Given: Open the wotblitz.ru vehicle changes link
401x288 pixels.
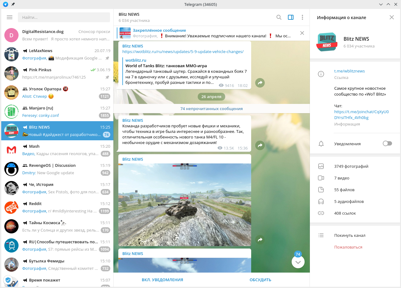Looking at the screenshot, I should [183, 51].
